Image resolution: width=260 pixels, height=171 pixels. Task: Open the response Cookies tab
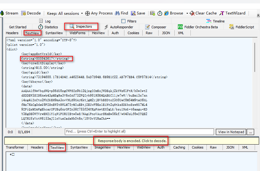click(198, 147)
